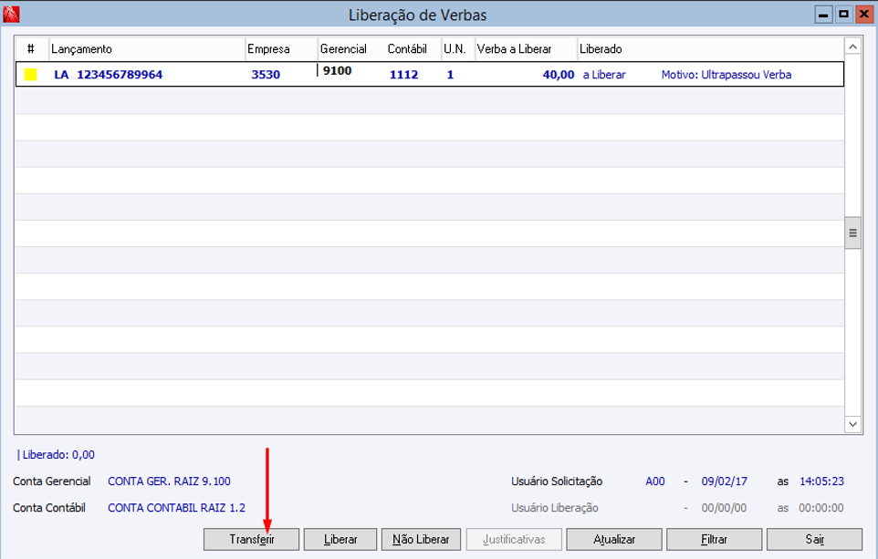
Task: Click Sair to exit
Action: tap(815, 540)
